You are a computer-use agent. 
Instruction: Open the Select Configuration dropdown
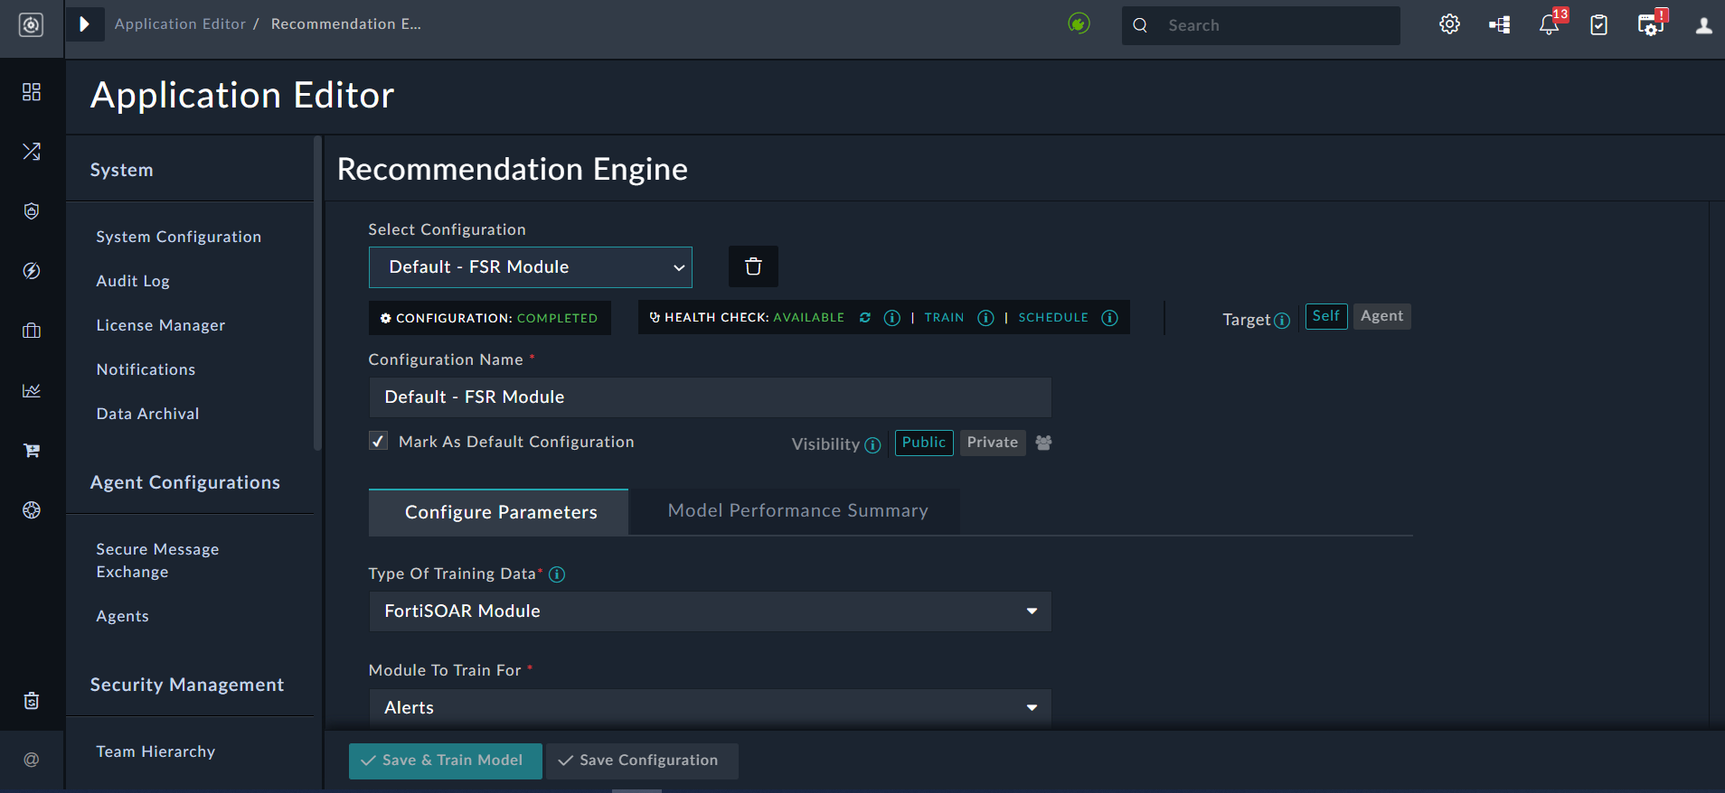pos(531,267)
